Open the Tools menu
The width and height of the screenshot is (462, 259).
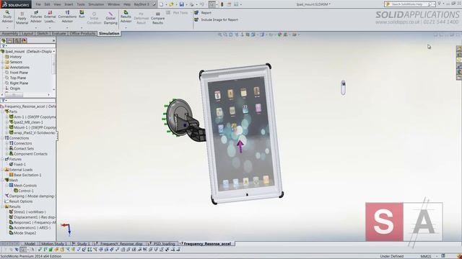(x=81, y=4)
